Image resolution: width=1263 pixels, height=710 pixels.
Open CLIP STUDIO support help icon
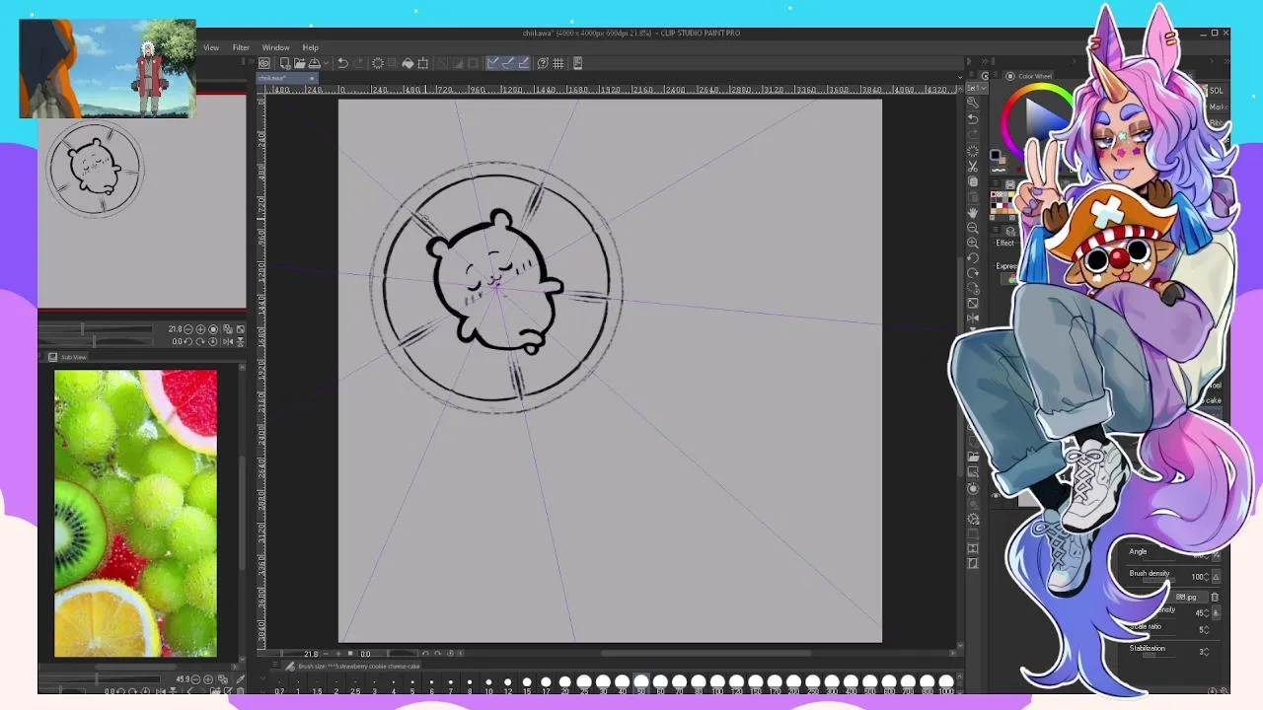click(x=543, y=63)
